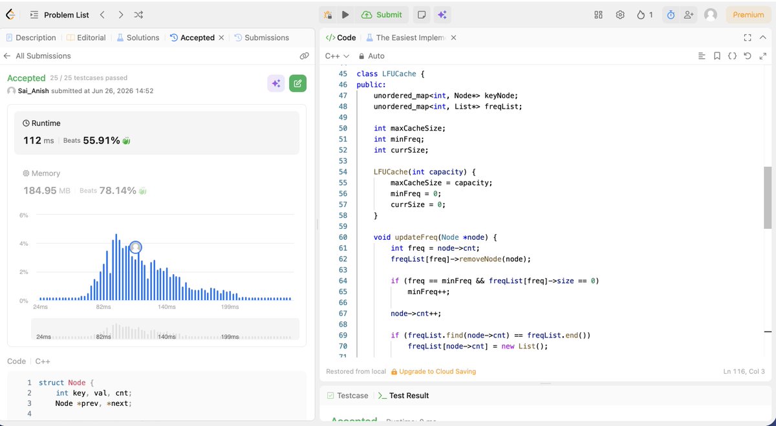Open the Problem List panel
Image resolution: width=776 pixels, height=426 pixels.
[59, 14]
